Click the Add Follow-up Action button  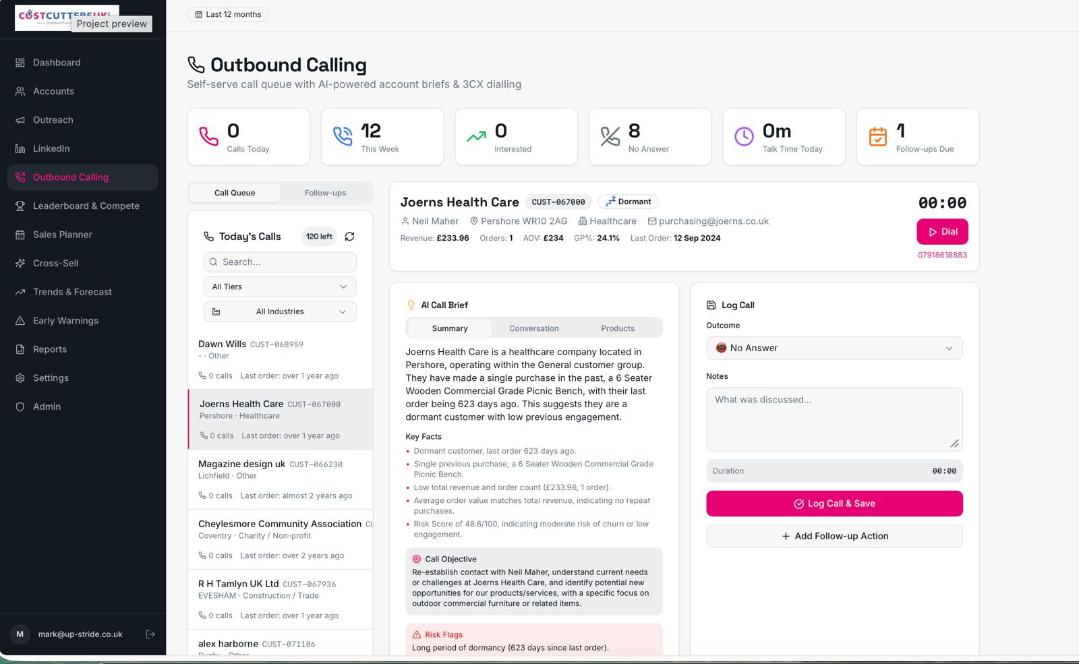[x=834, y=536]
